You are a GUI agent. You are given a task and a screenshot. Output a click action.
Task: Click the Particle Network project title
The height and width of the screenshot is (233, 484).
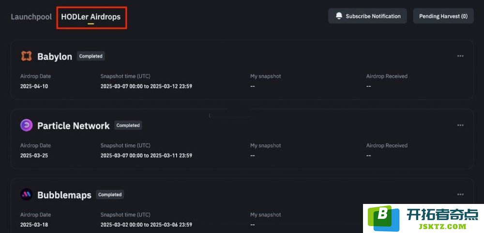[x=74, y=125]
